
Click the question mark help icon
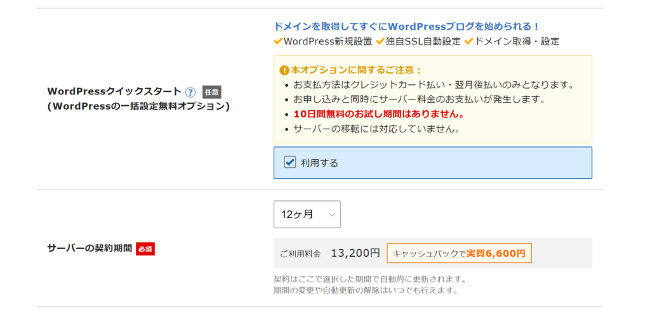pos(190,92)
